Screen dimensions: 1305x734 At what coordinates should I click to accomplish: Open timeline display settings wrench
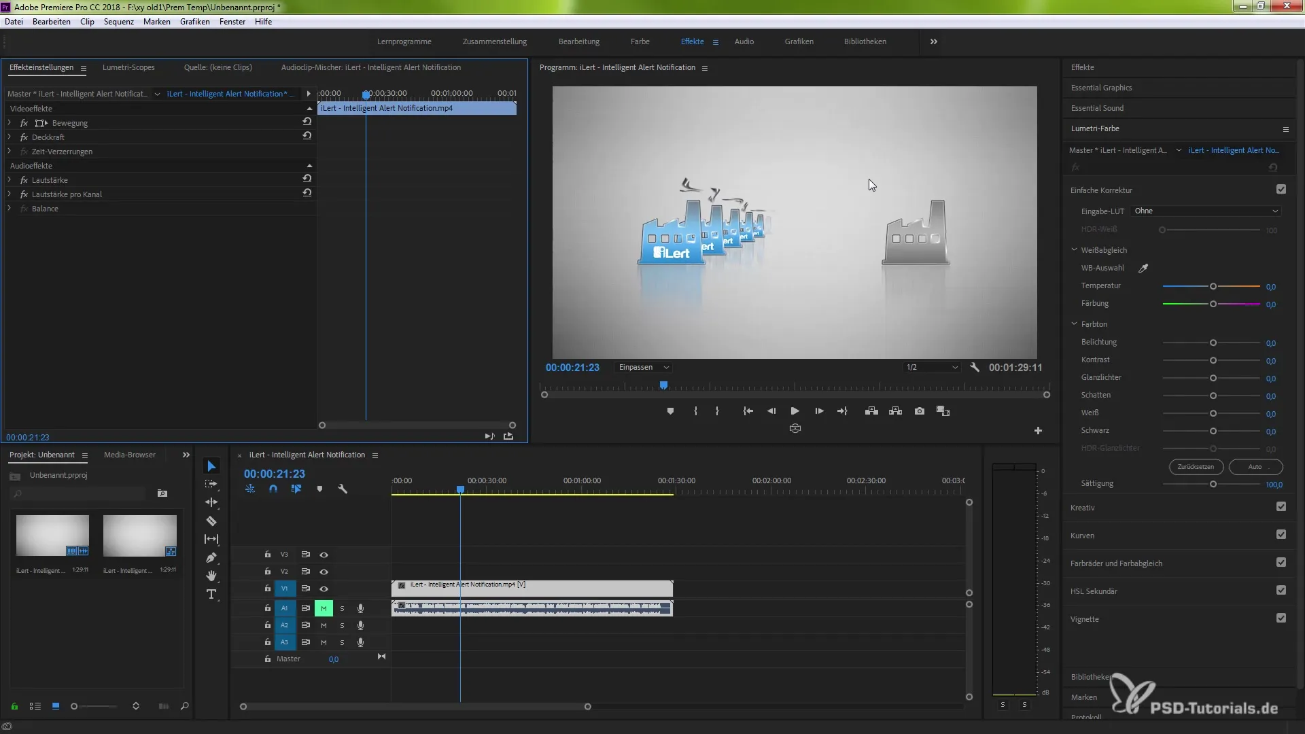[343, 489]
